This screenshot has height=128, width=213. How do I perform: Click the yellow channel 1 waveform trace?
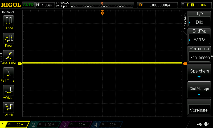click(102, 63)
